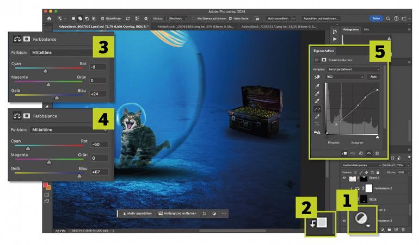Activate the on-image hand tool in Gradationskurven
This screenshot has width=419, height=245.
pyautogui.click(x=317, y=77)
